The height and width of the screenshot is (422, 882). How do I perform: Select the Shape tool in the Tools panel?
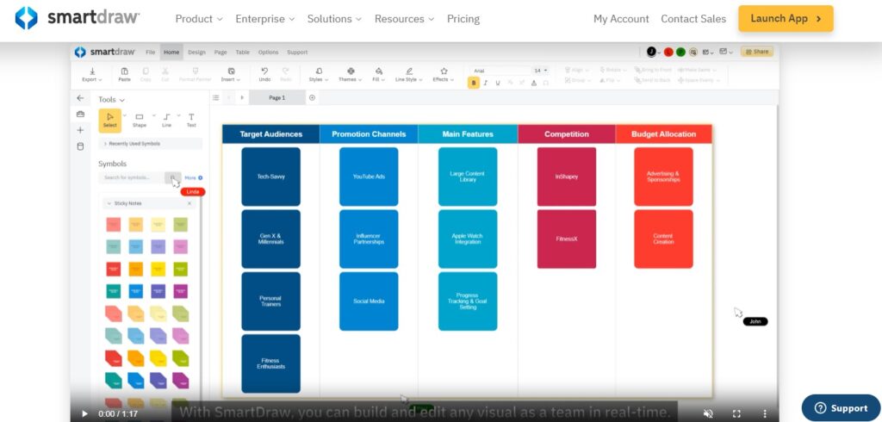pos(140,119)
